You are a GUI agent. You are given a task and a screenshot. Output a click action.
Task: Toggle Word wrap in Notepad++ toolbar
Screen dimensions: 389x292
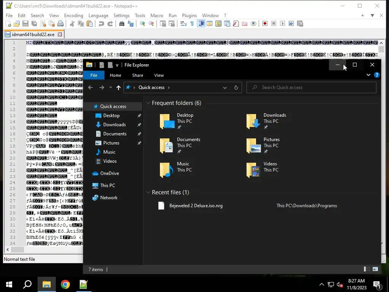183,24
